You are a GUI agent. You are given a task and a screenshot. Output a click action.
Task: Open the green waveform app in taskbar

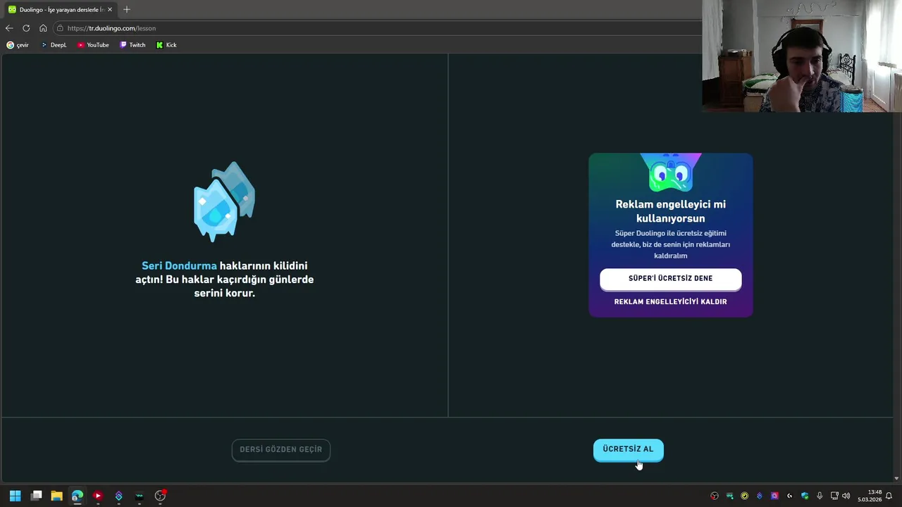pos(140,496)
